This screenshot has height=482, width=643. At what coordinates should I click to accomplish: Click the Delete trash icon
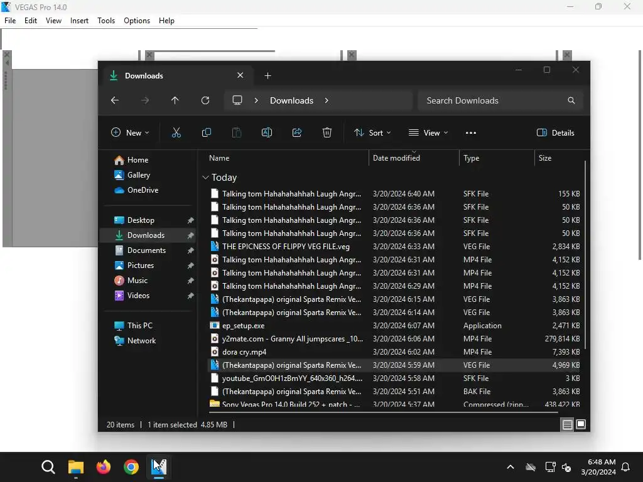click(327, 132)
